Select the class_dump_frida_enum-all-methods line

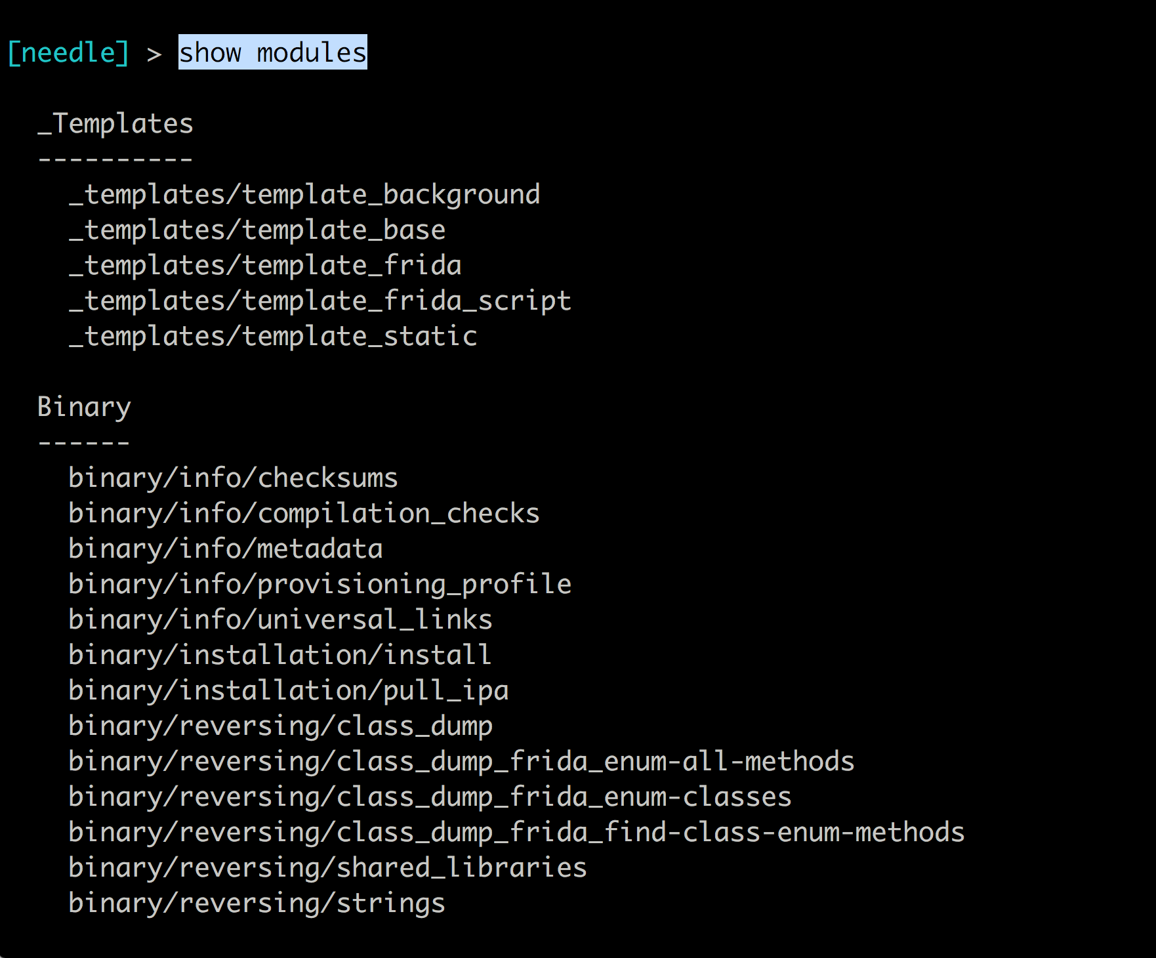click(462, 761)
